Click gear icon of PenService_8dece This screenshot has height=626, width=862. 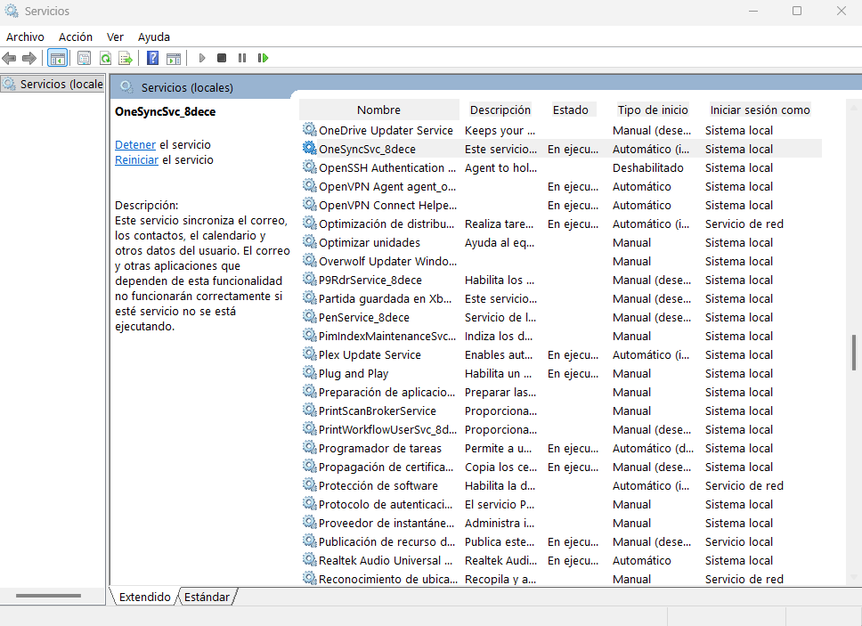click(x=310, y=317)
